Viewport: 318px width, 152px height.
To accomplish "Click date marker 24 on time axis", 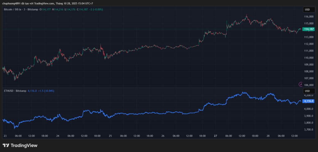I will (x=58, y=136).
